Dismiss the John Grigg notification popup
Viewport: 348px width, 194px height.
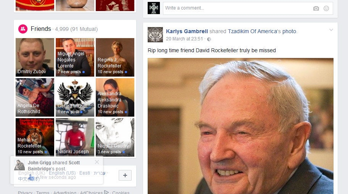click(x=97, y=162)
